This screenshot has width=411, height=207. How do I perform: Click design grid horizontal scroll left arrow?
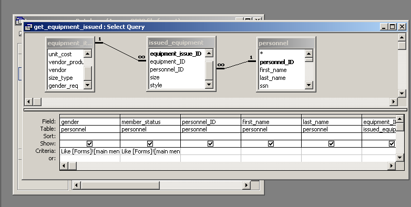click(64, 165)
